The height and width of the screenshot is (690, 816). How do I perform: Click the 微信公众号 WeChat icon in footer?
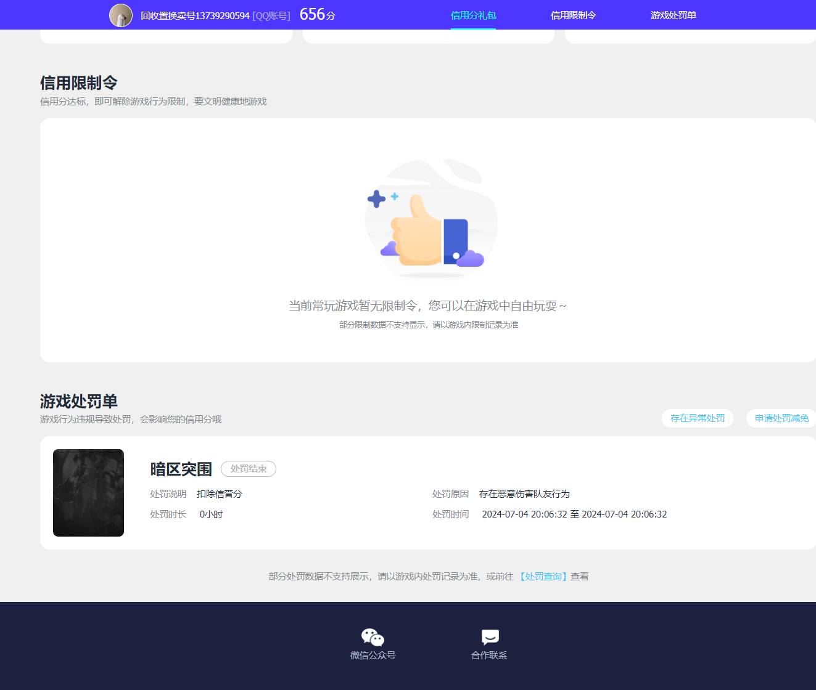(373, 637)
